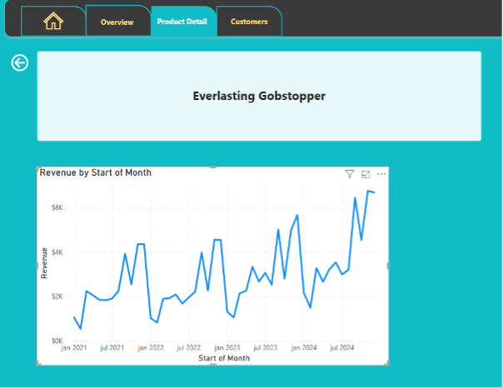Open the chart's more options ellipsis
The image size is (503, 388).
coord(381,174)
